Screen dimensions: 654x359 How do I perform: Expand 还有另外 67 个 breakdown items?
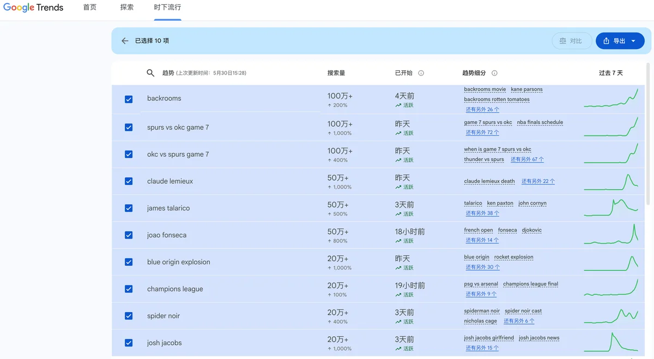527,159
